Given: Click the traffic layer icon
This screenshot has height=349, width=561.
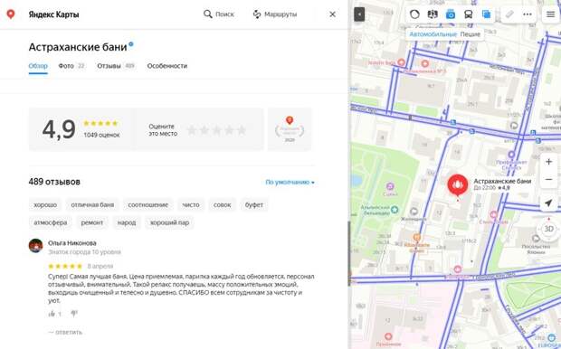Looking at the screenshot, I should coord(414,14).
